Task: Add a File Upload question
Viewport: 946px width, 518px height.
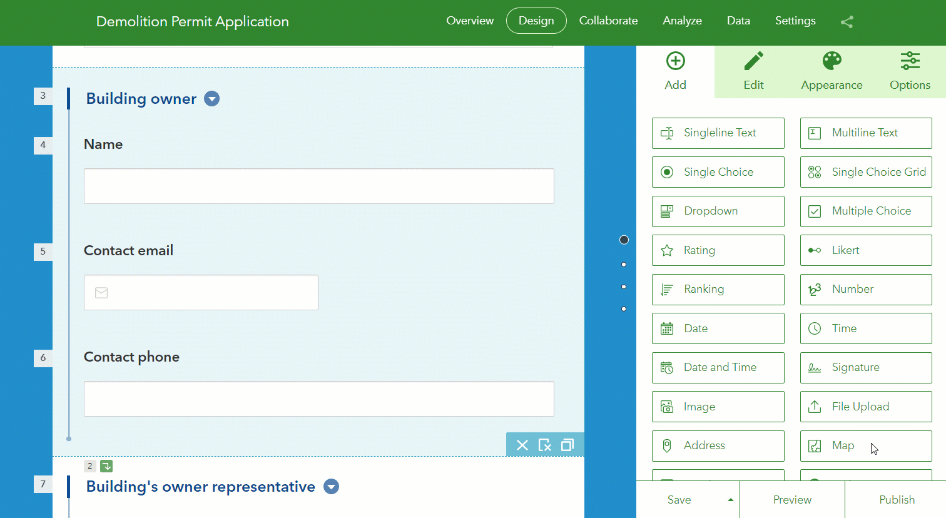Action: coord(866,407)
